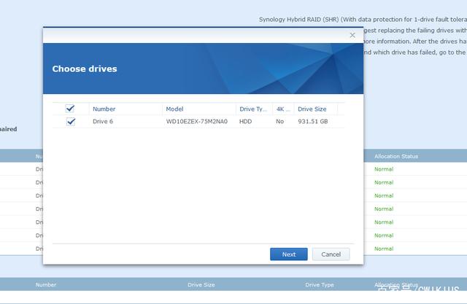Uncheck the Drive 6 checkbox

point(71,122)
